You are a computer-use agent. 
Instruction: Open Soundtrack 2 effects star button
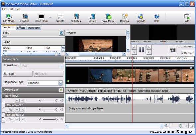coord(17,119)
